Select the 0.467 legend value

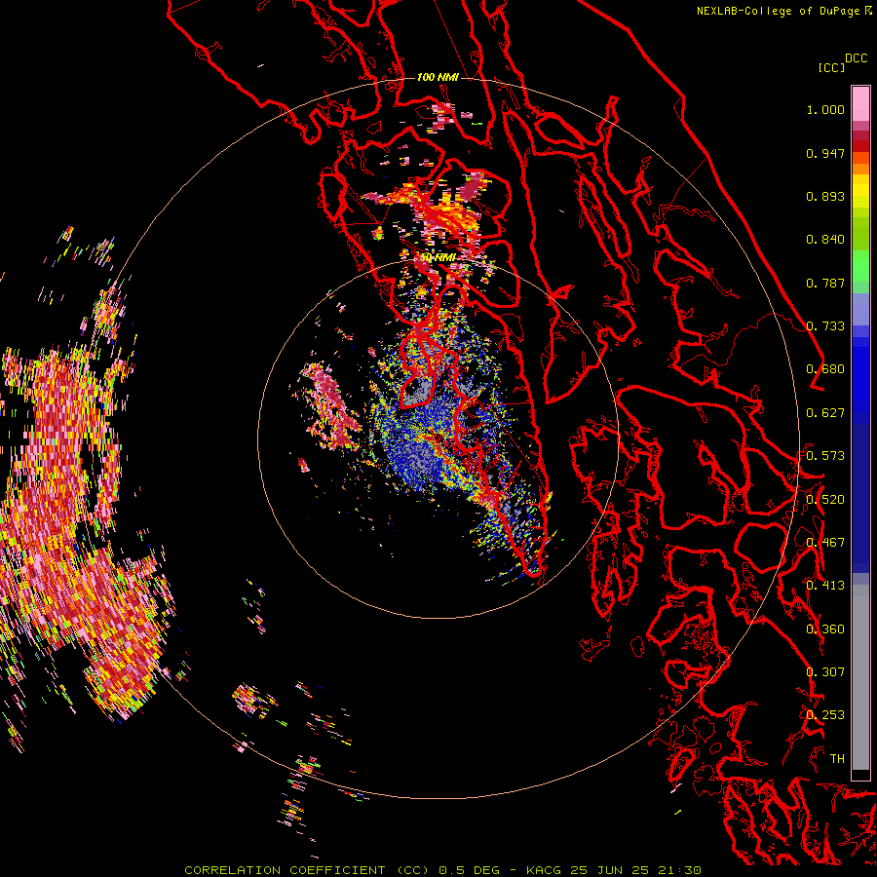825,543
